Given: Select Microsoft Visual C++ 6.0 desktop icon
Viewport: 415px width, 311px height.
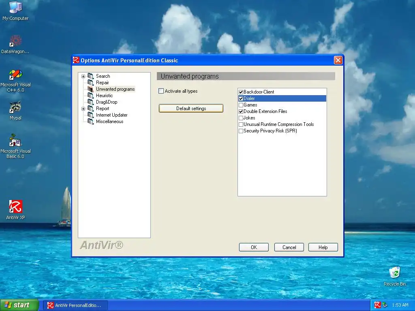Looking at the screenshot, I should point(15,81).
